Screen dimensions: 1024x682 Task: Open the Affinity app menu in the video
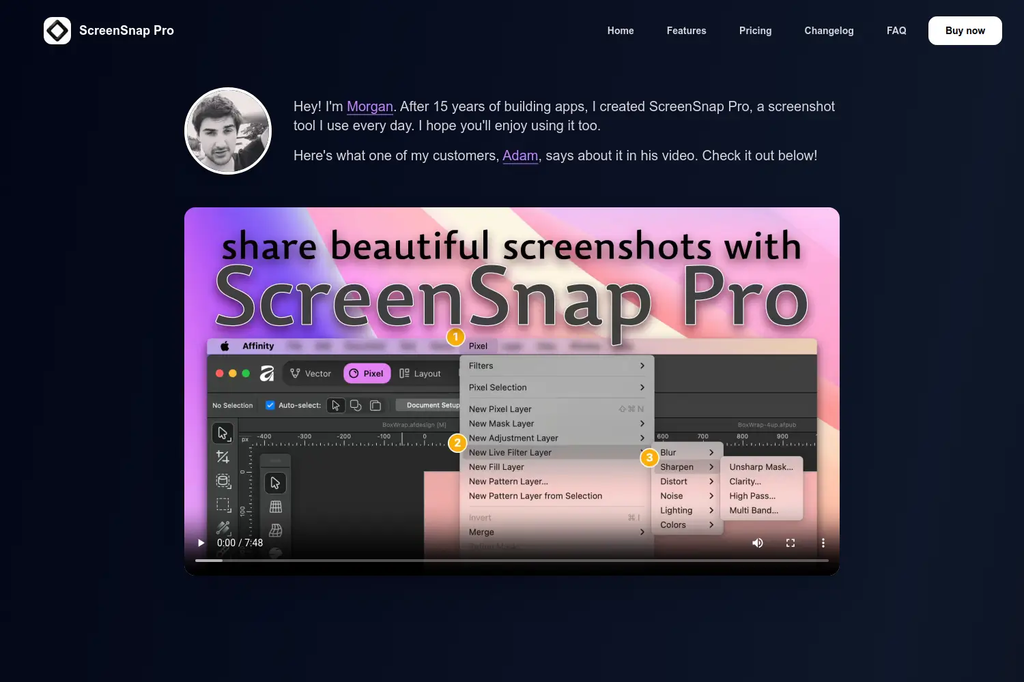[258, 346]
